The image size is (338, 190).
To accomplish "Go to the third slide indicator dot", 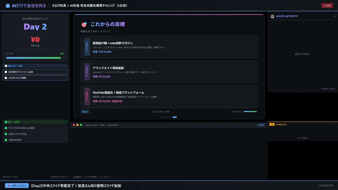I will (167, 117).
